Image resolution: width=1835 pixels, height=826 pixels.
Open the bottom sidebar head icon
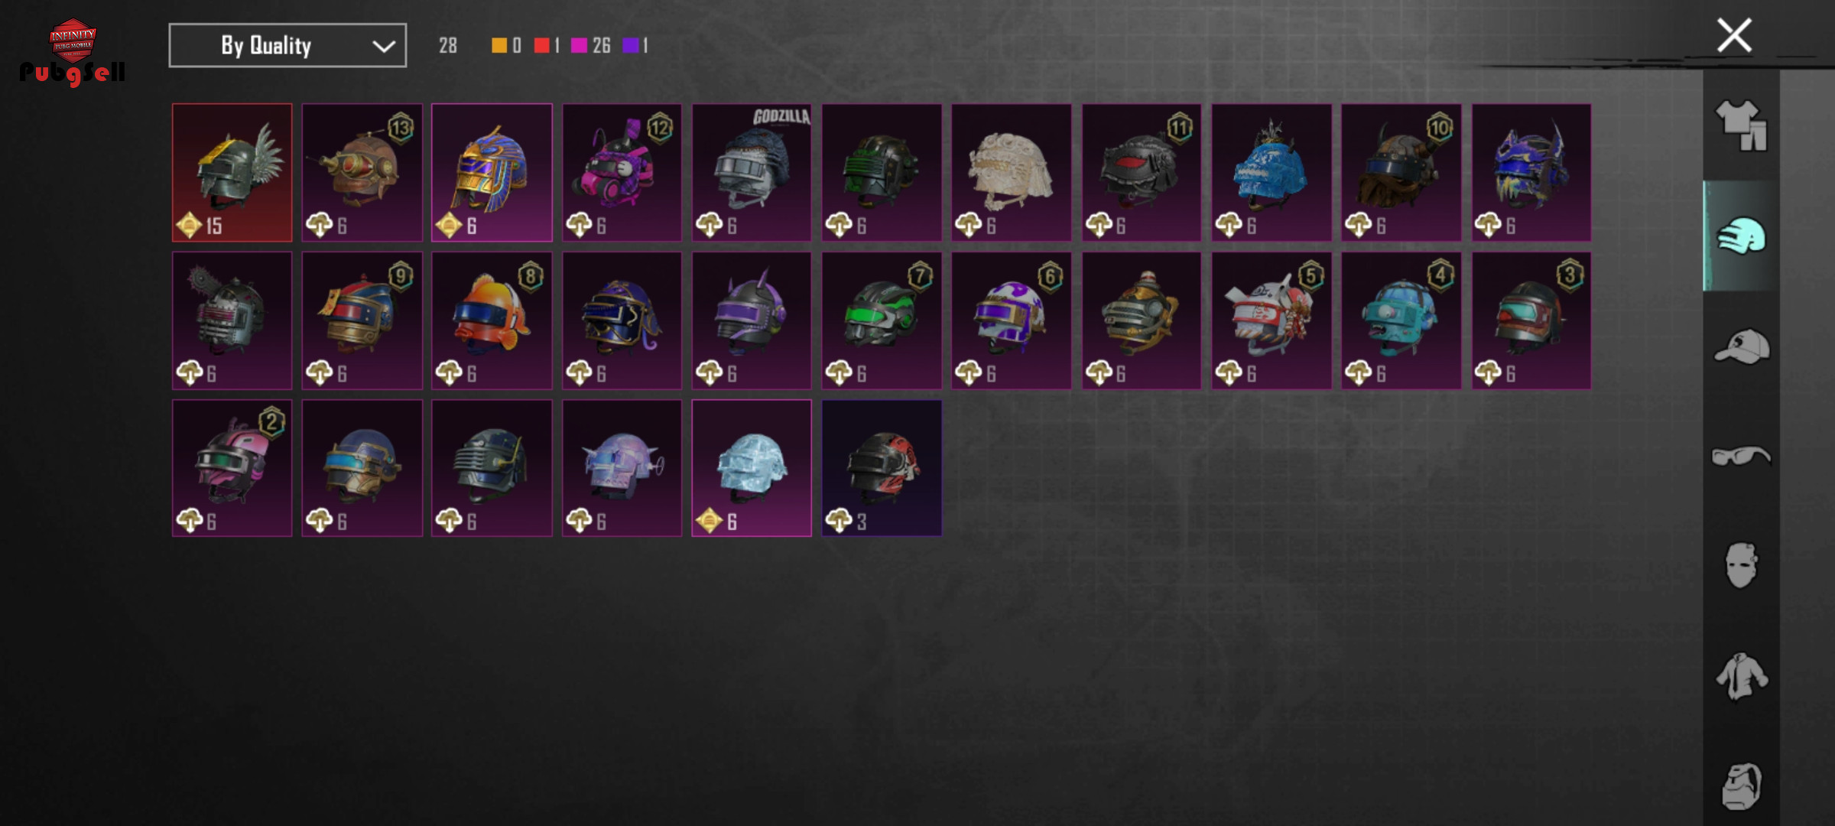point(1741,786)
